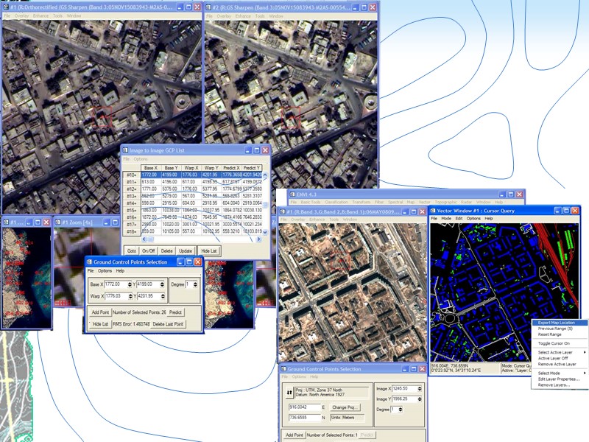Choose Reset Range in the context menu
This screenshot has height=442, width=589.
[560, 334]
